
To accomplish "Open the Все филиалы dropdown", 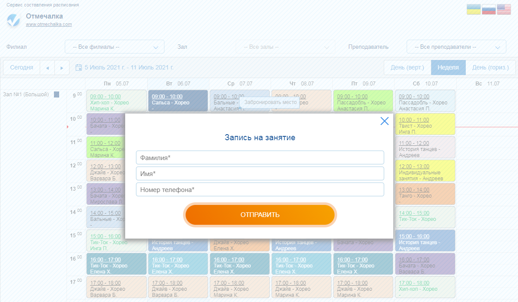I will (x=114, y=47).
